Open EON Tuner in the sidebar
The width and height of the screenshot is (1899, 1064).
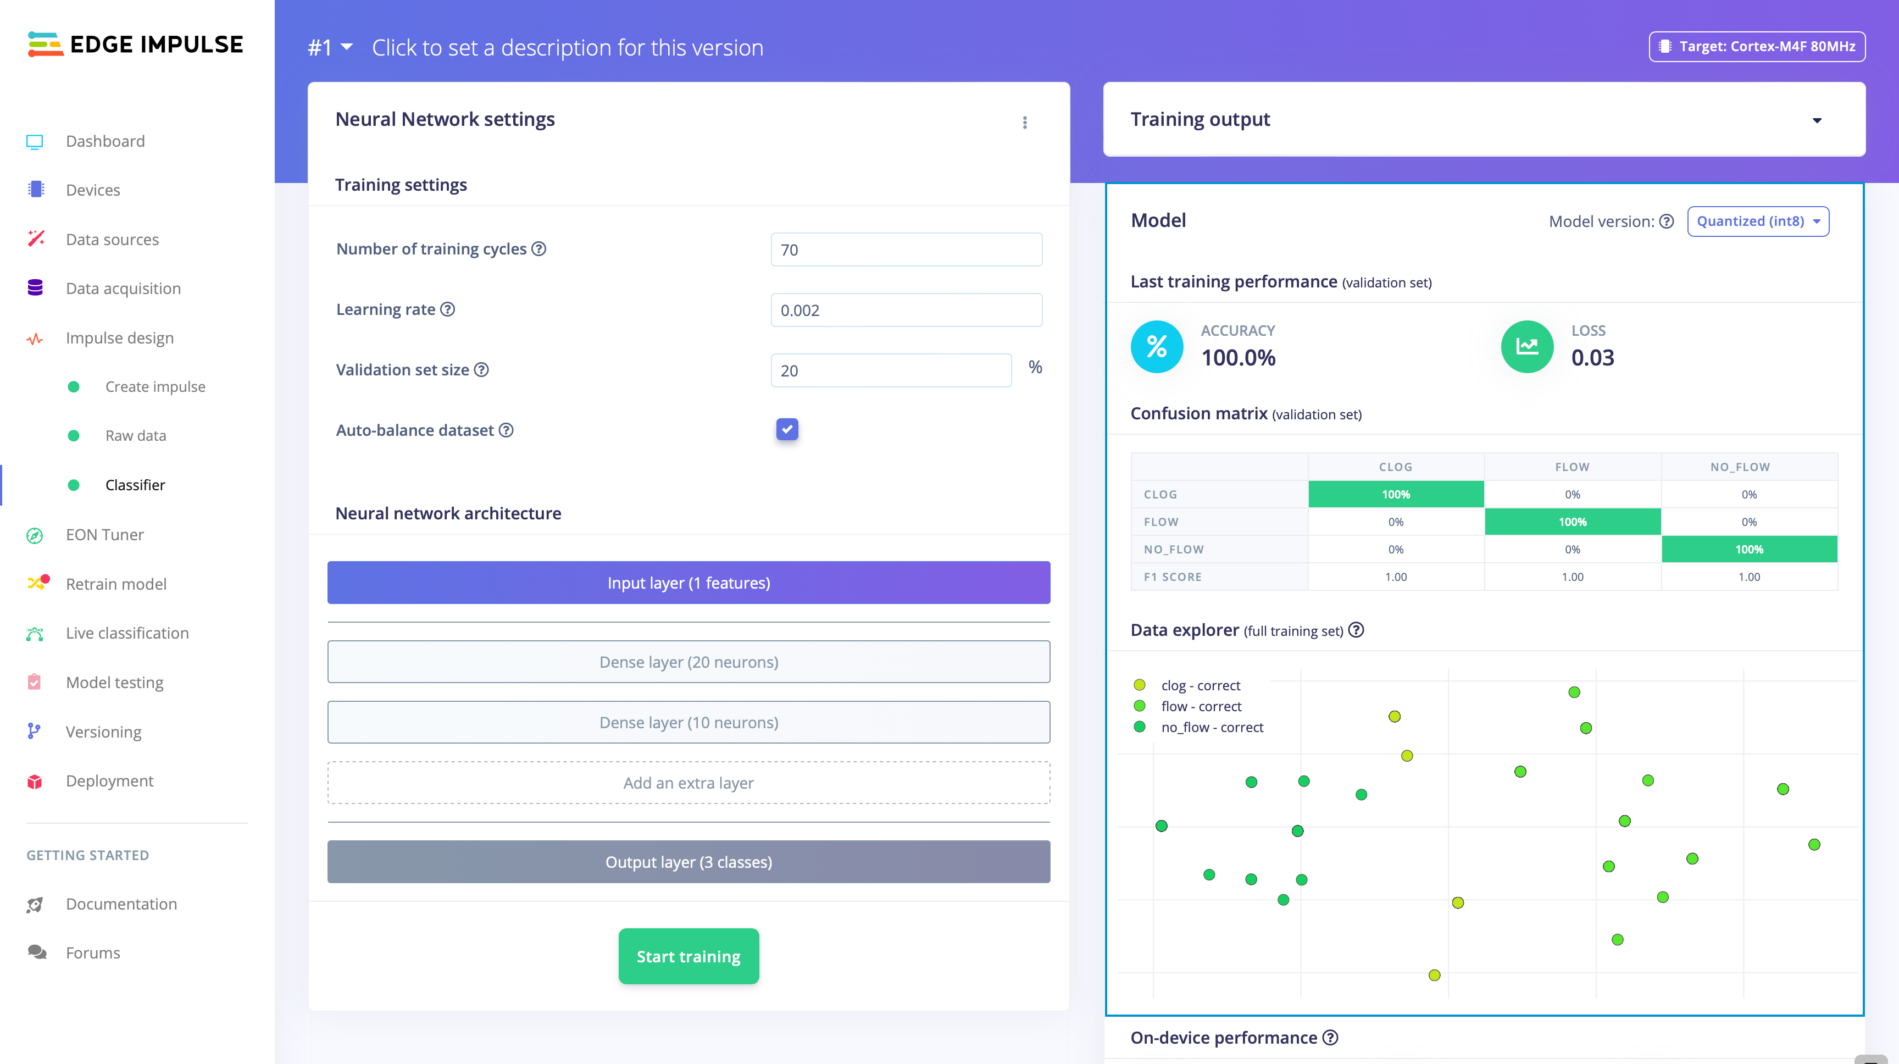(x=105, y=535)
